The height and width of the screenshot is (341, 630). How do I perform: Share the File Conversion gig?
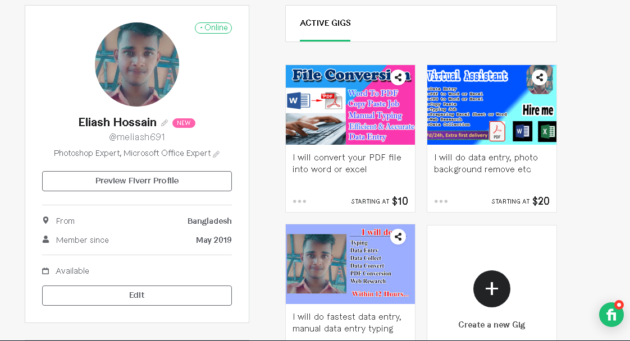pos(398,77)
